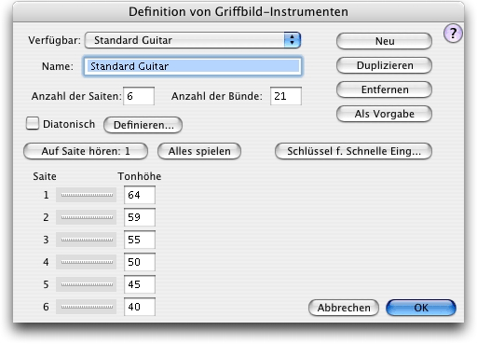The image size is (477, 344).
Task: Click Auf Saite hören: 1 button
Action: pyautogui.click(x=86, y=151)
